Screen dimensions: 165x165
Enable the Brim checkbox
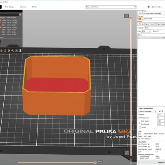(158, 31)
